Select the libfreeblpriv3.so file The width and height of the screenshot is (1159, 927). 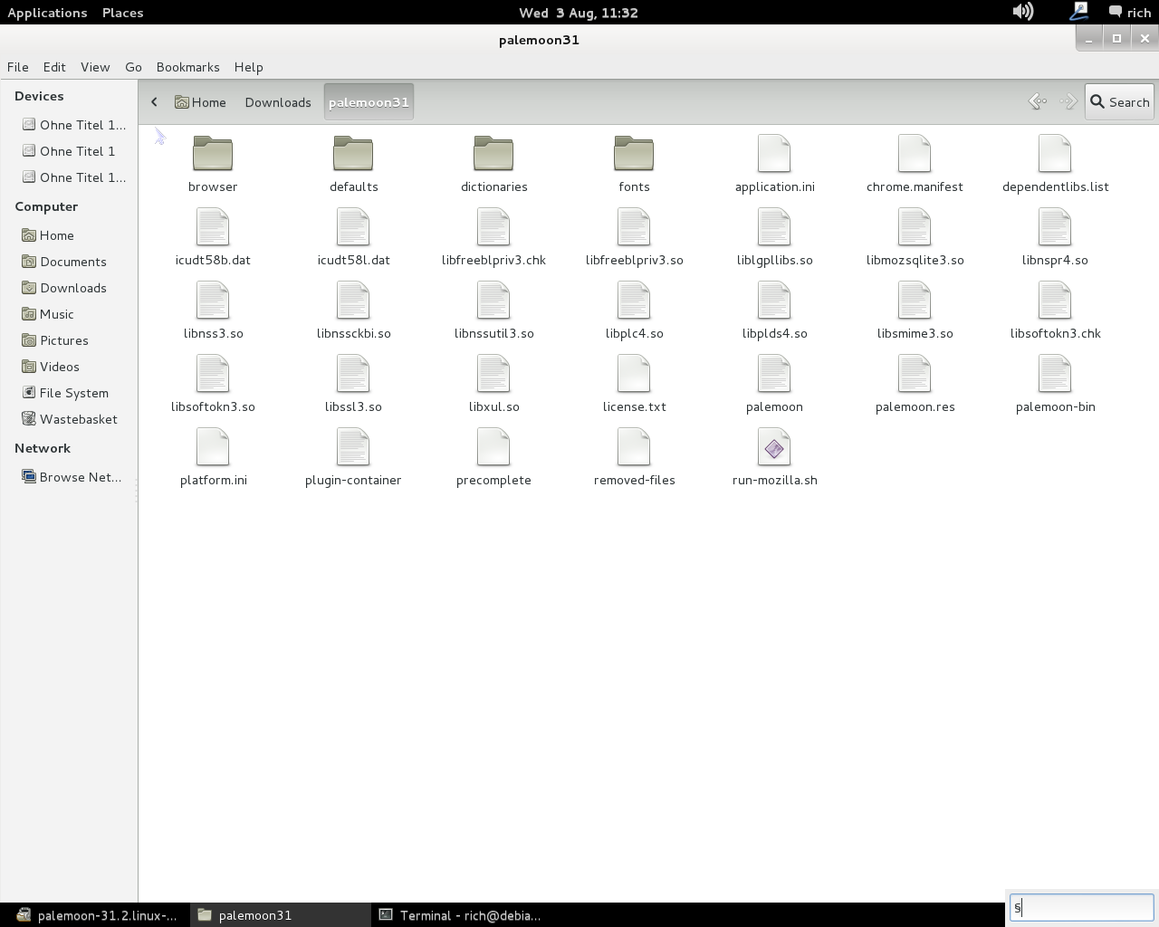(x=634, y=237)
